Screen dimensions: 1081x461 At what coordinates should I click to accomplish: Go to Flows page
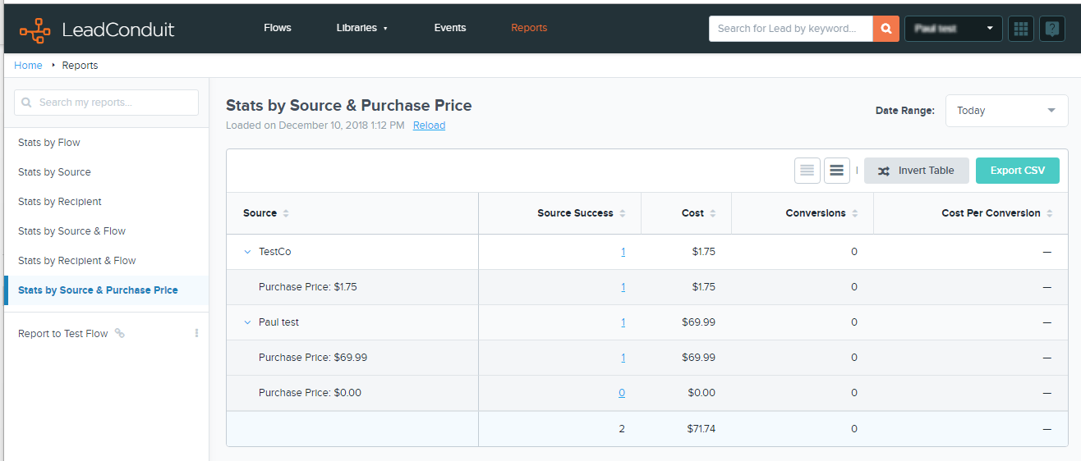278,28
